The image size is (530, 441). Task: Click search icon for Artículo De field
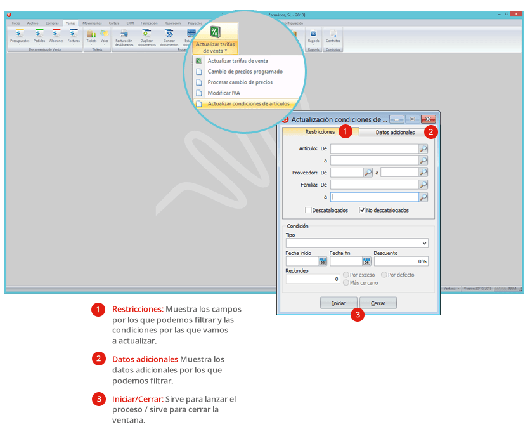pyautogui.click(x=423, y=148)
